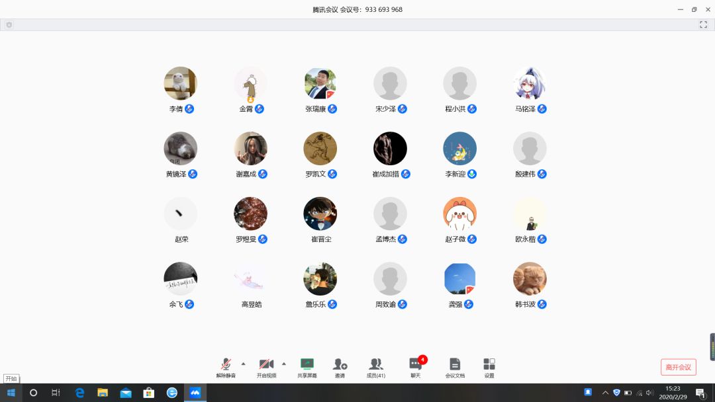Viewport: 715px width, 402px height.
Task: Click the mute icon next to 马铭泽
Action: click(x=542, y=108)
